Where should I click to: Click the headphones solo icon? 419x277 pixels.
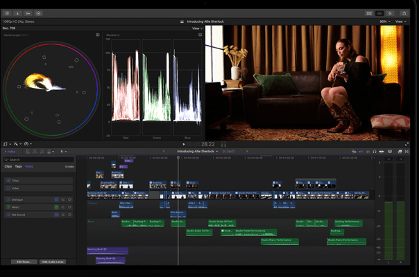tap(375, 152)
